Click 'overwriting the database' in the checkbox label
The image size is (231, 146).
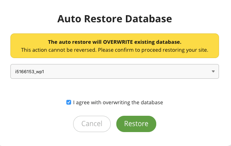click(133, 103)
